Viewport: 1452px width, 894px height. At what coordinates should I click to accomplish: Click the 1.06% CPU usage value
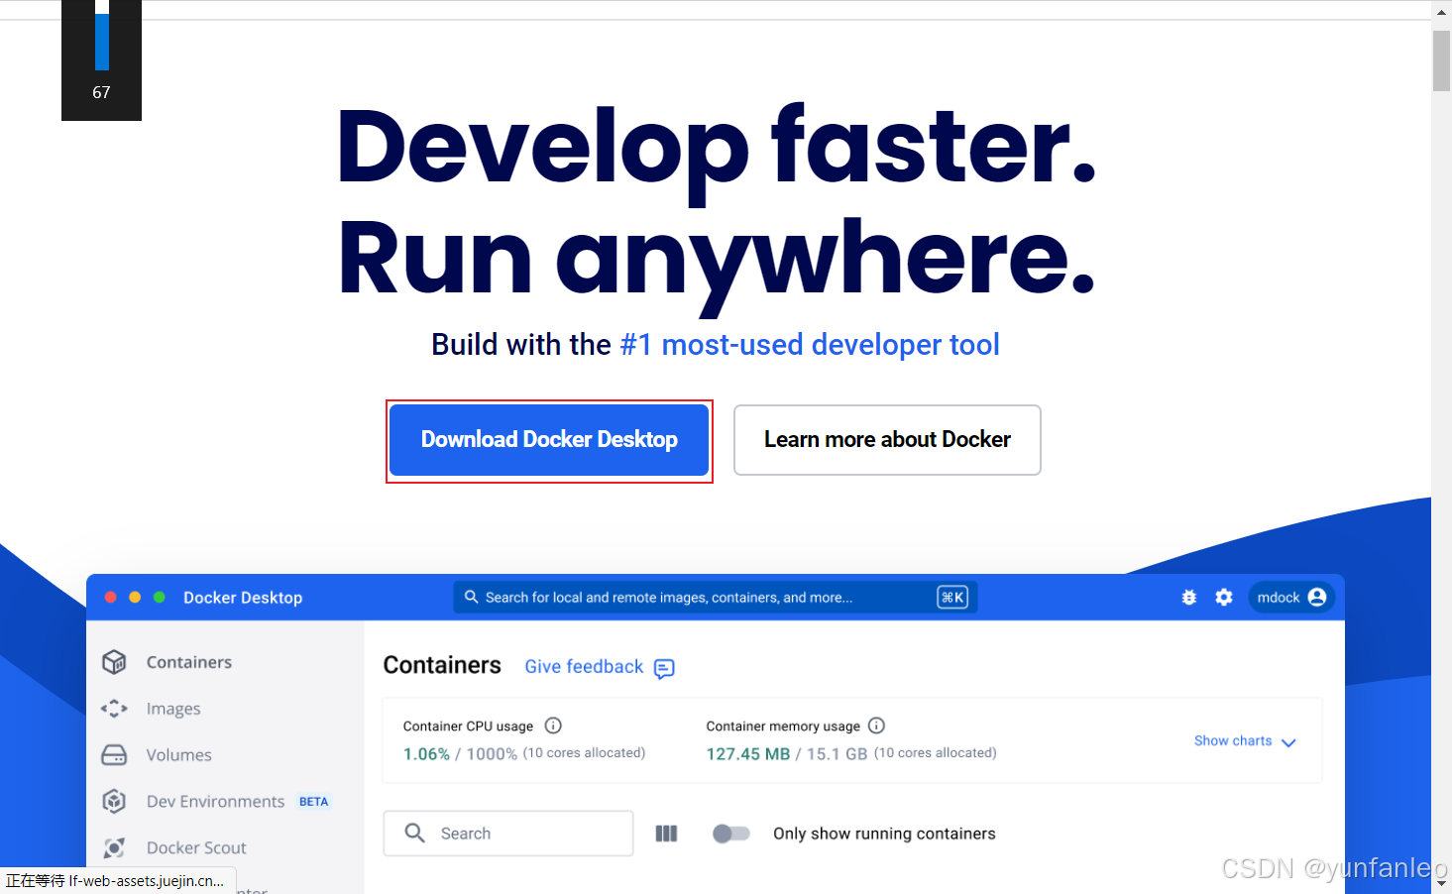[426, 754]
